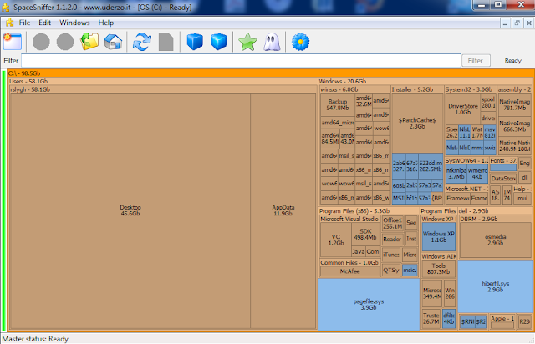Image resolution: width=535 pixels, height=344 pixels.
Task: Open the File menu
Action: pos(24,23)
